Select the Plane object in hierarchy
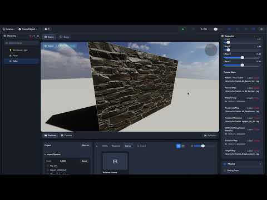The height and width of the screenshot is (200, 267). click(15, 56)
